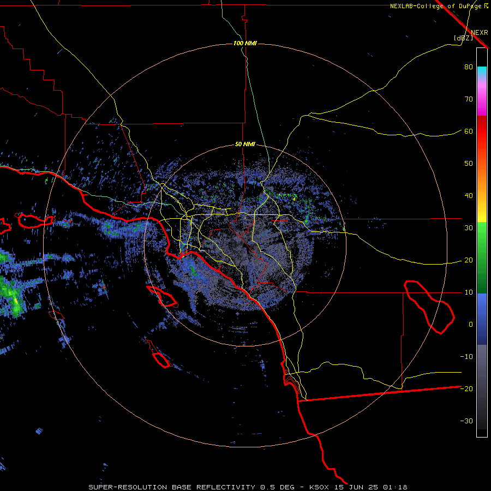Viewport: 491px width, 491px height.
Task: Click the 0.5 DEG elevation text
Action: pos(278,487)
